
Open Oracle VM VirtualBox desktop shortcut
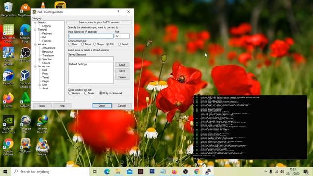pos(25,79)
